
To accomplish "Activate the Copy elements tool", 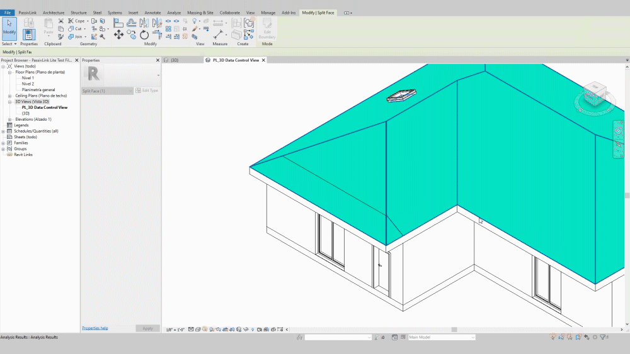I will 132,35.
